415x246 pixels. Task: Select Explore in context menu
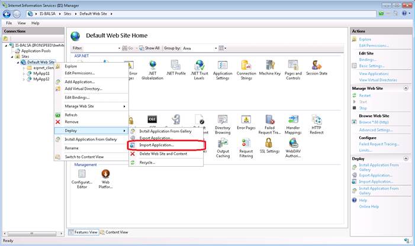(91, 66)
